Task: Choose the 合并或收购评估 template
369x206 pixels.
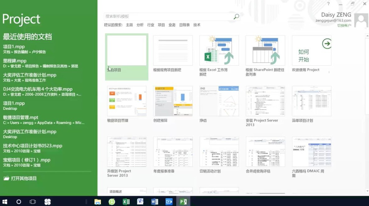Action: (x=265, y=155)
